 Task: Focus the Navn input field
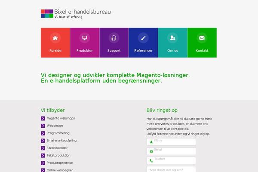coord(171,142)
